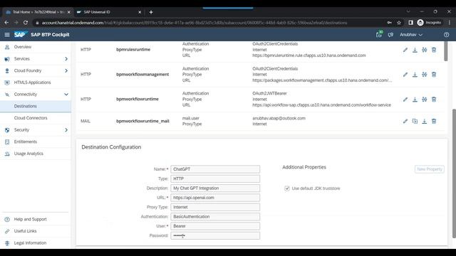Click the Description input field
Screen dimensions: 456x256
[215, 188]
